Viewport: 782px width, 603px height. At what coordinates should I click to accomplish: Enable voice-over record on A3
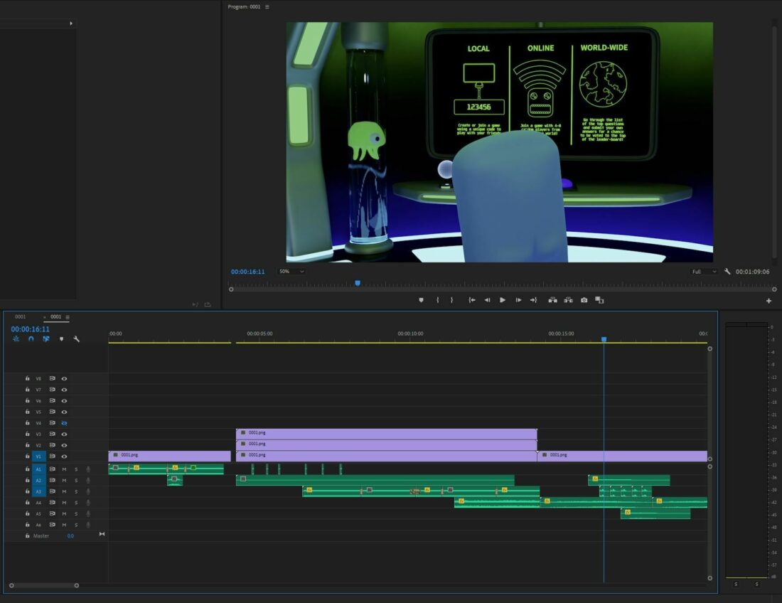pos(88,491)
